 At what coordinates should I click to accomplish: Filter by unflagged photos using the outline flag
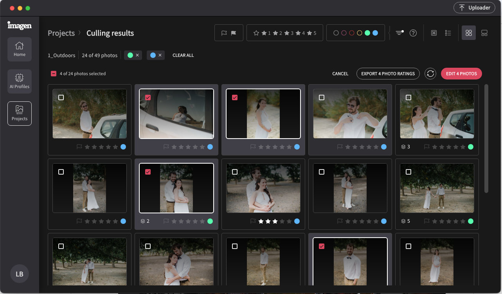point(224,33)
